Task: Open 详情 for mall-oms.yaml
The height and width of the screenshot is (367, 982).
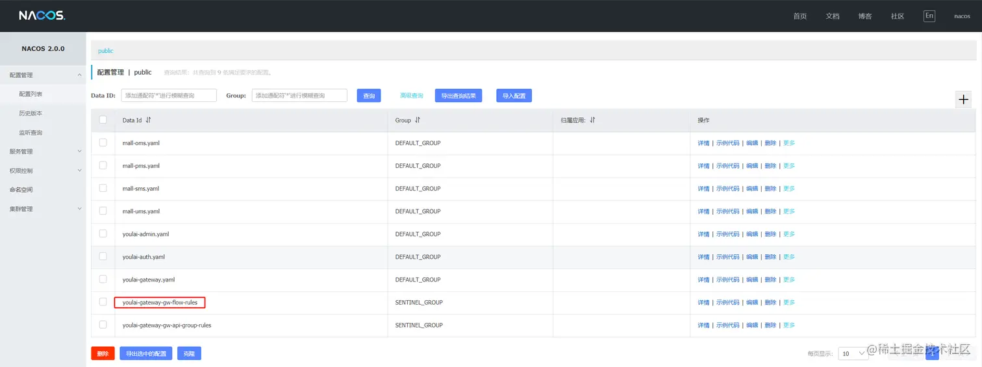Action: tap(703, 143)
